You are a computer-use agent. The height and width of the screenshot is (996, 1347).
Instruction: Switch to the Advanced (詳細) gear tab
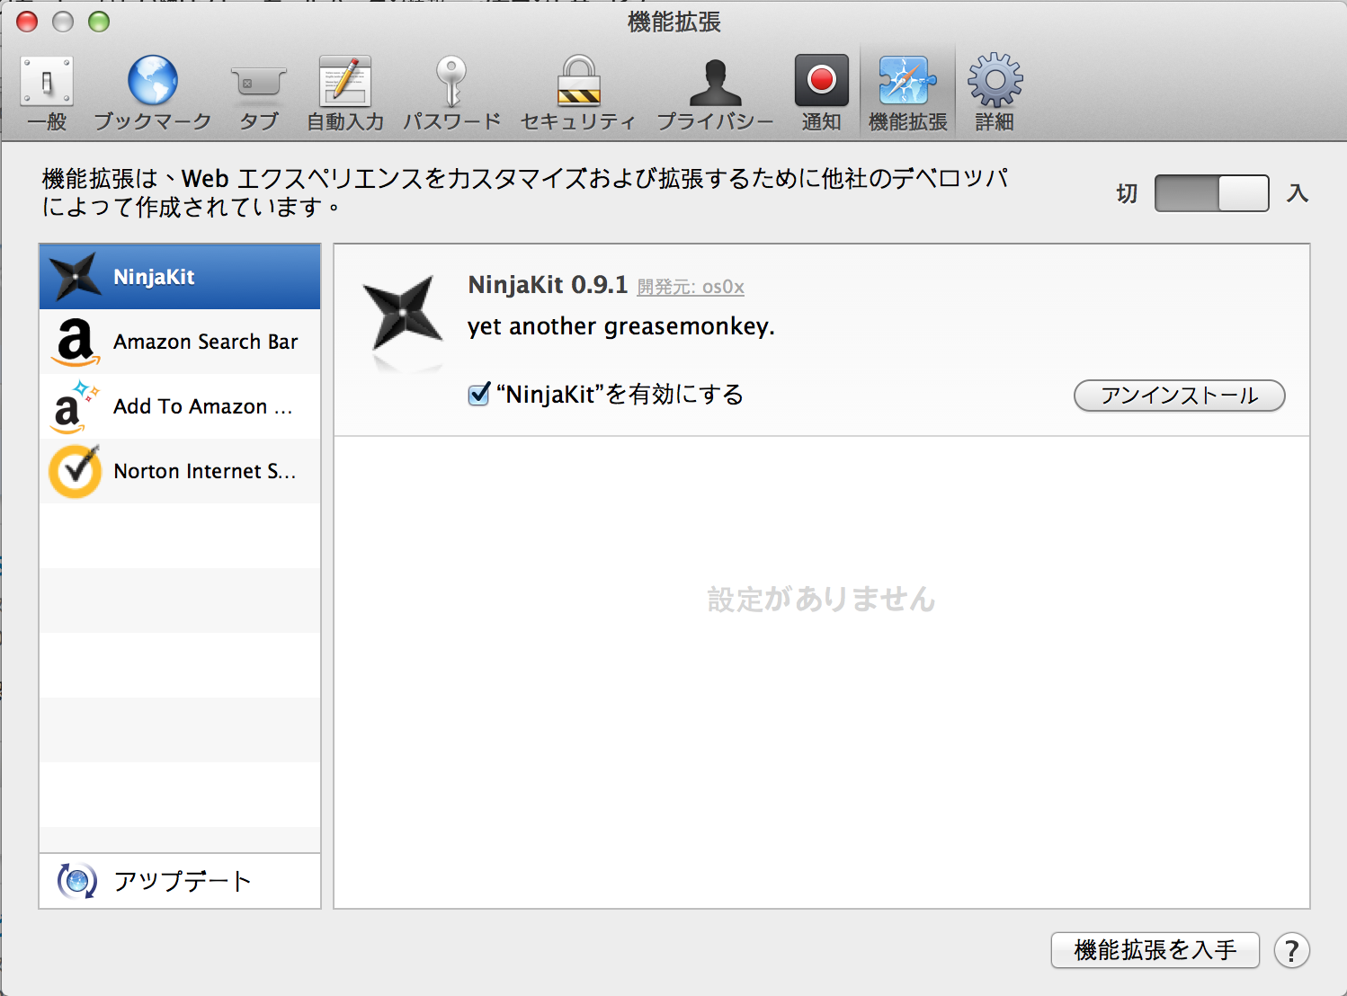point(995,93)
